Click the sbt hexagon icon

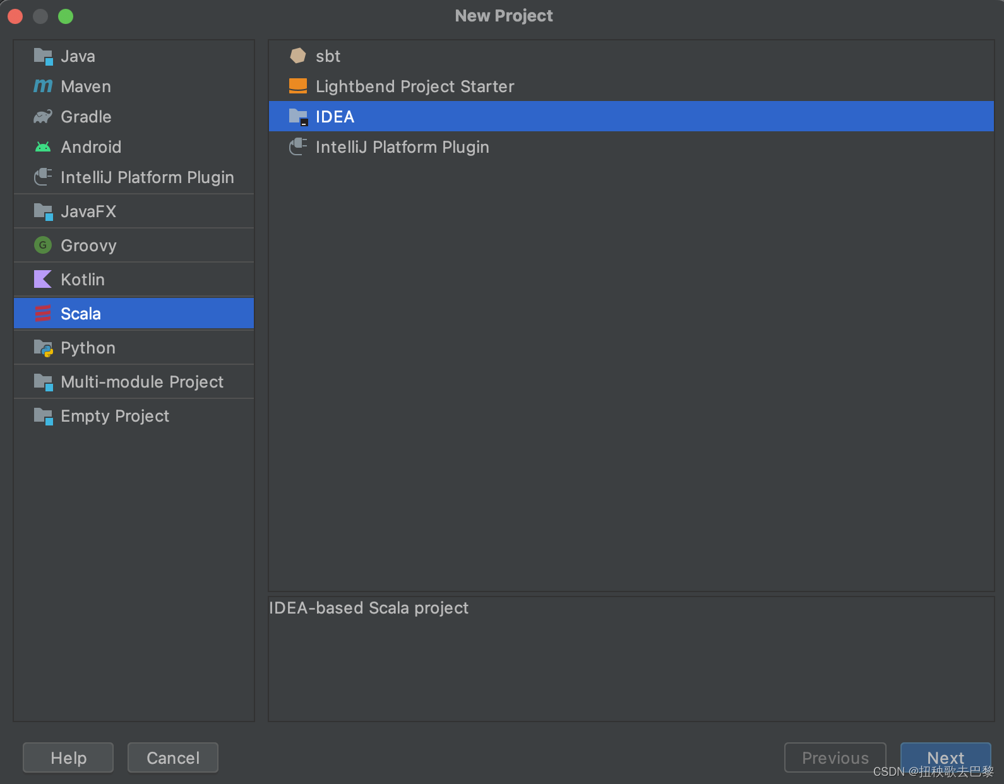click(x=298, y=56)
